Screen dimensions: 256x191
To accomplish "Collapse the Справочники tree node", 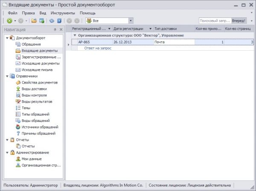I will (x=7, y=76).
